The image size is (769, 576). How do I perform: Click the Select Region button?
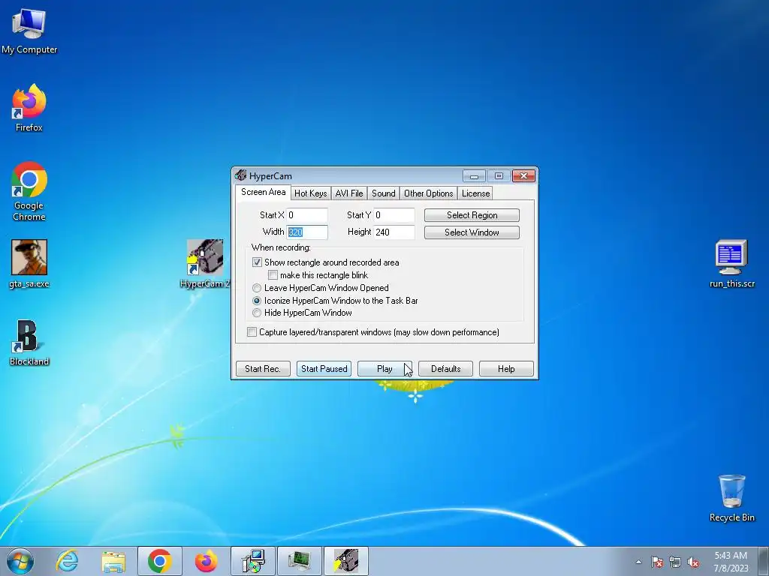coord(472,215)
